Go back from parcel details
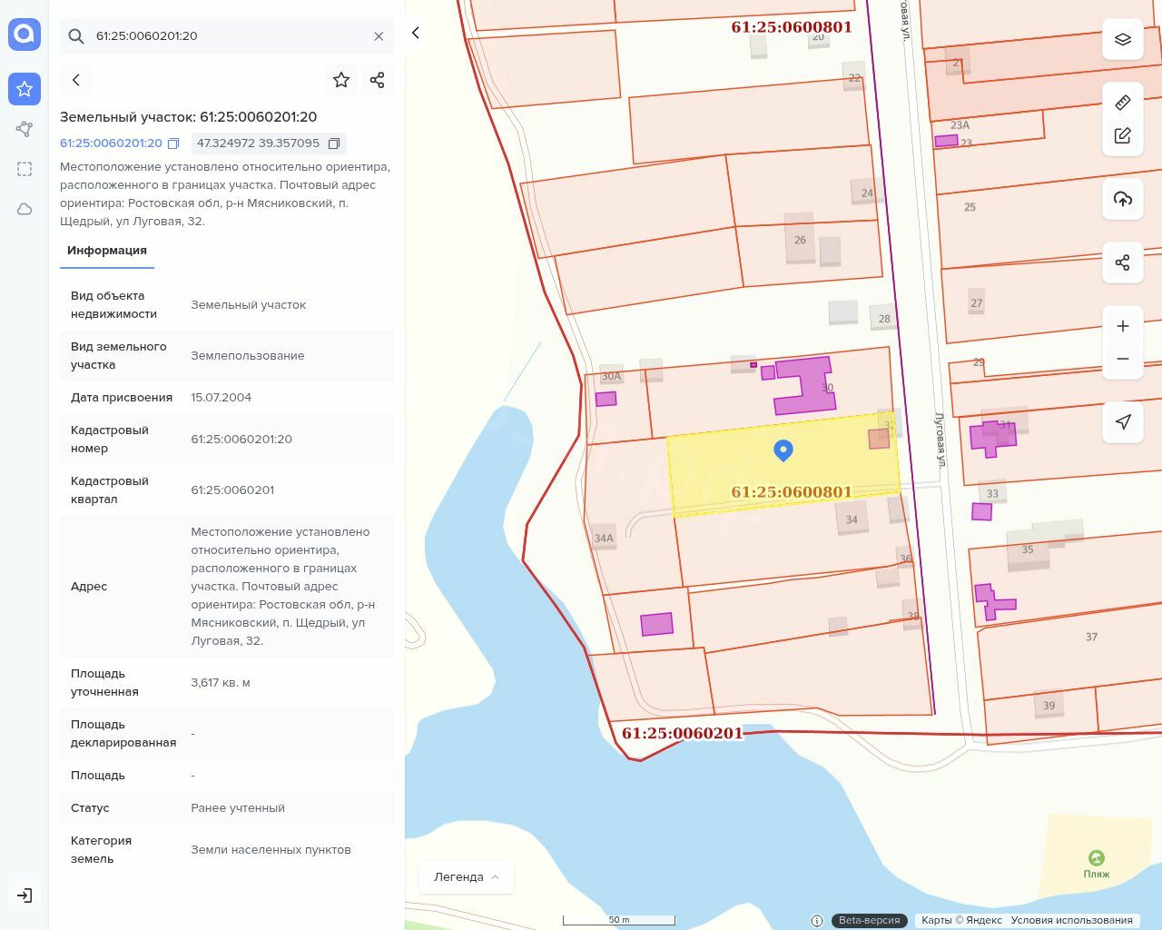 (x=76, y=80)
